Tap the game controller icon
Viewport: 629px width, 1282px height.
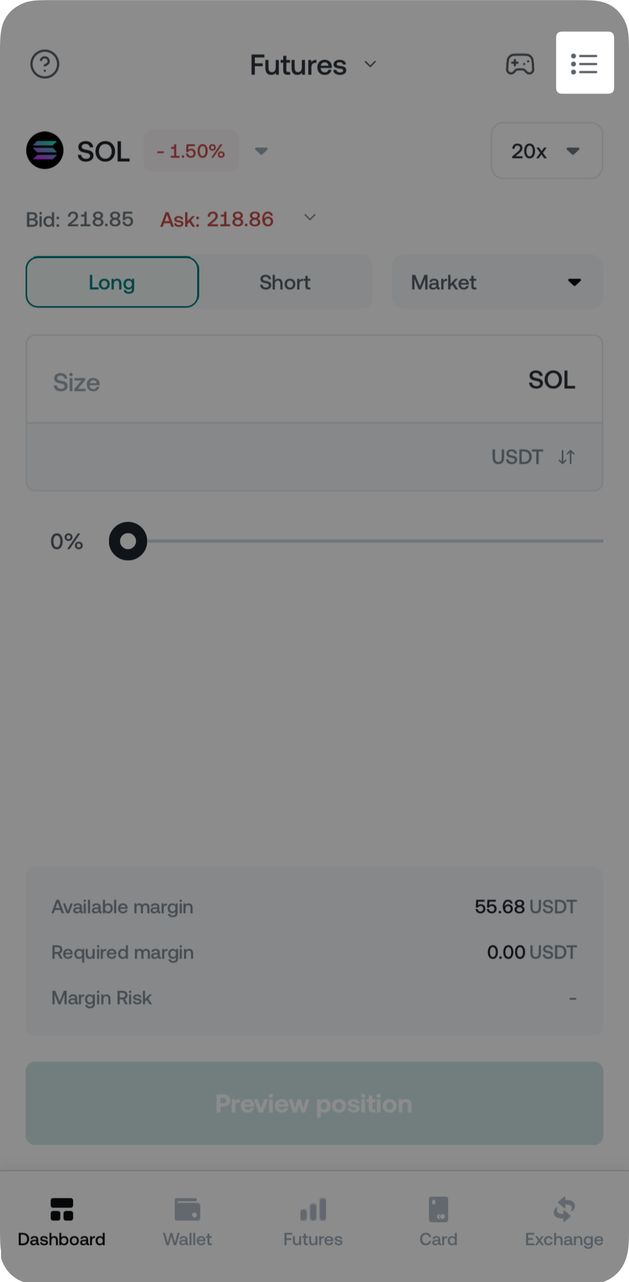[x=520, y=64]
